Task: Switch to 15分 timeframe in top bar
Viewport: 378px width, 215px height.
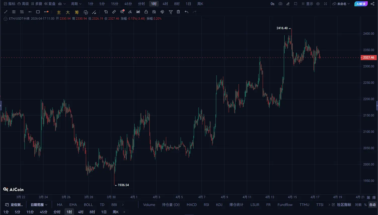Action: coord(115,4)
